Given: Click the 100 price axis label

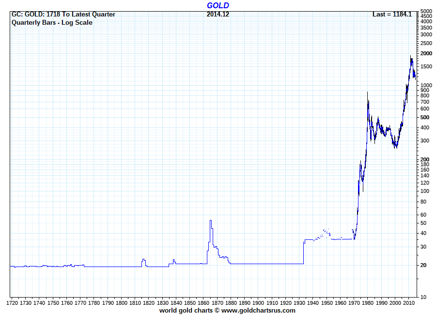Looking at the screenshot, I should coord(425,191).
